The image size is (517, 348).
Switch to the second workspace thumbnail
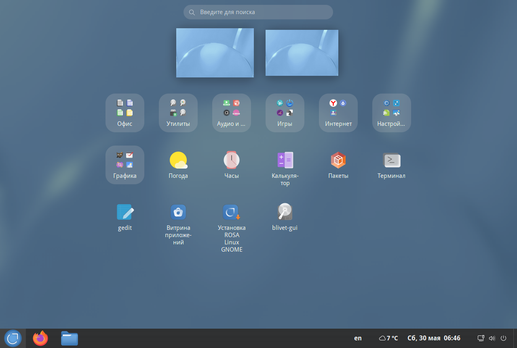pyautogui.click(x=302, y=53)
